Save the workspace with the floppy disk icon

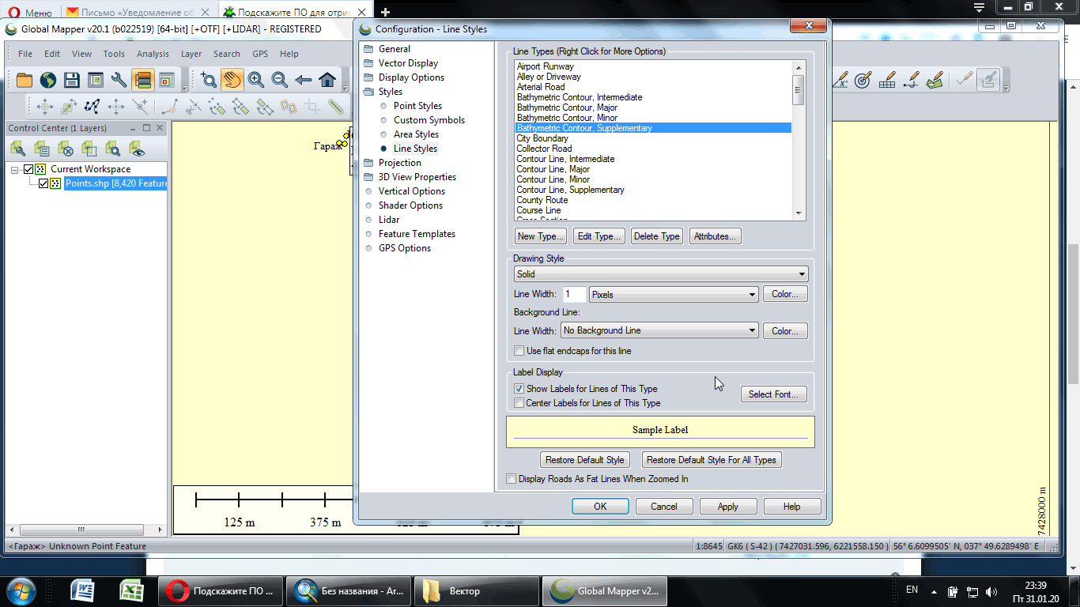pos(71,79)
